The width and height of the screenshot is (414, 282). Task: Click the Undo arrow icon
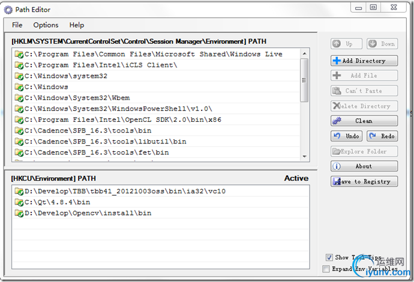pyautogui.click(x=337, y=136)
